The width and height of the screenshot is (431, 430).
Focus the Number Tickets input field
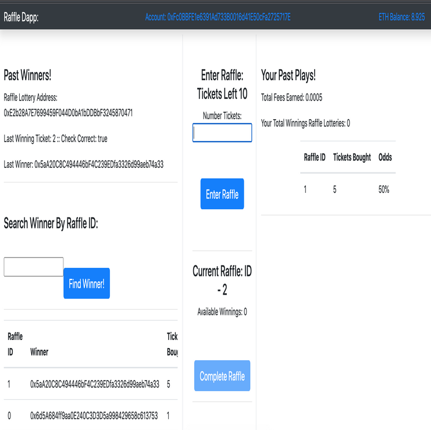pos(222,132)
